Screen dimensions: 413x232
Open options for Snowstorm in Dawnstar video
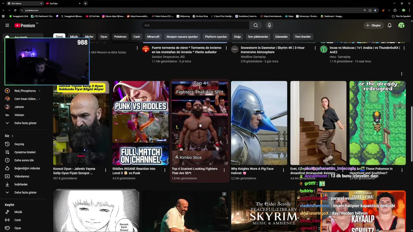tap(315, 48)
